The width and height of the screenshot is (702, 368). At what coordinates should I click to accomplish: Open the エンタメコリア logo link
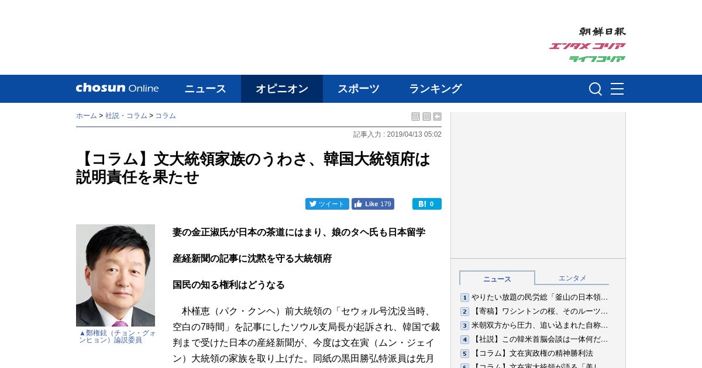click(x=587, y=46)
